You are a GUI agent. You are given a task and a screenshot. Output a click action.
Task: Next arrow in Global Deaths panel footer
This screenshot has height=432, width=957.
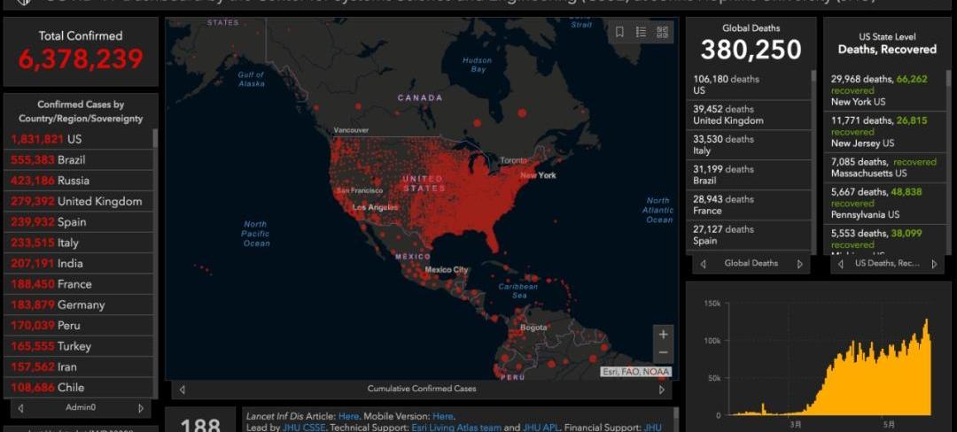click(x=800, y=264)
